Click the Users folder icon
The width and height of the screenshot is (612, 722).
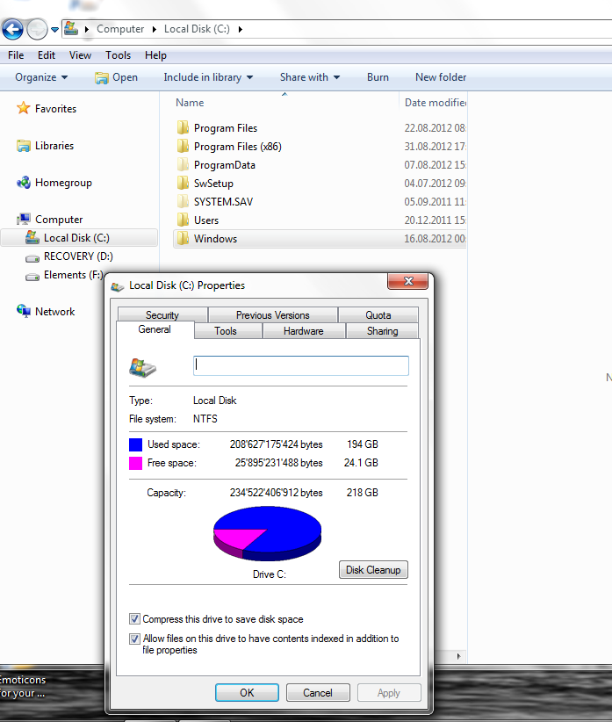(x=183, y=220)
